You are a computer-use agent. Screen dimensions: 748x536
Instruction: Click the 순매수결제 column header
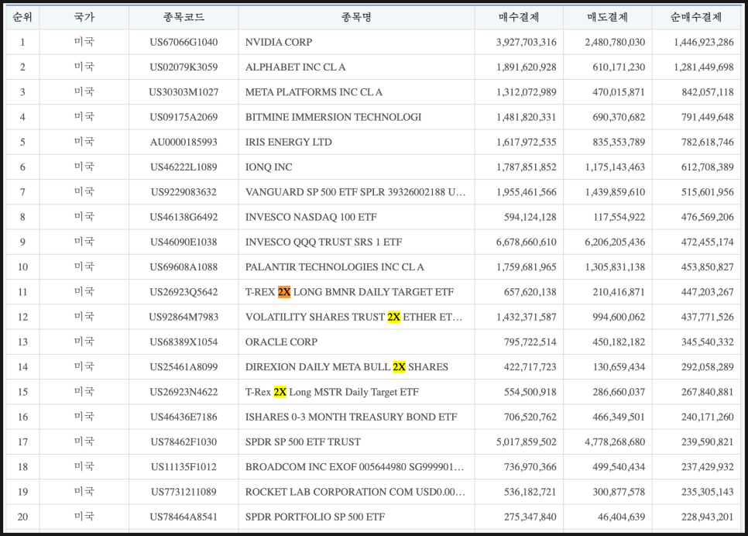695,17
